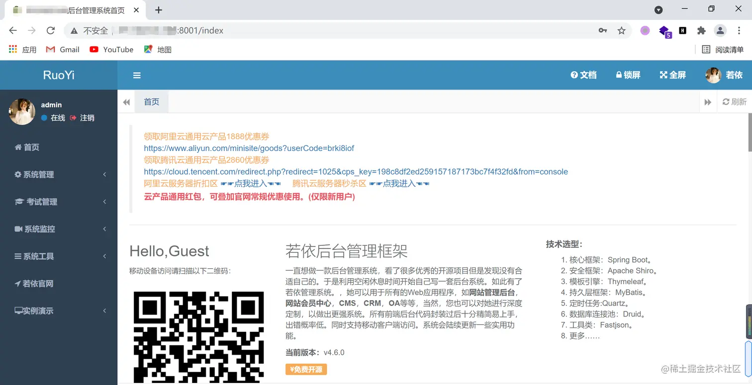Click the 若依后台管理框架 heading

pyautogui.click(x=347, y=251)
